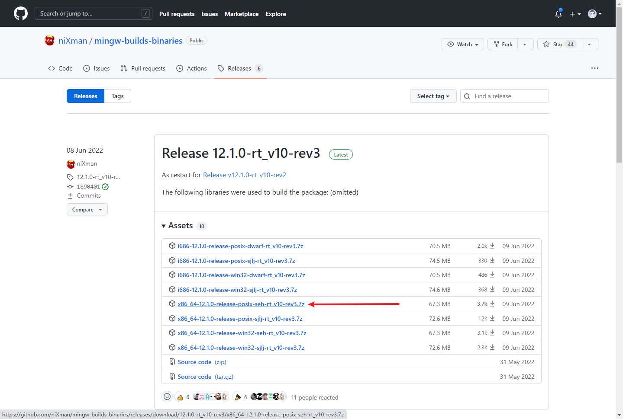Open Release v12.1.0-rt_v10-rev2 link
The image size is (623, 419).
245,175
